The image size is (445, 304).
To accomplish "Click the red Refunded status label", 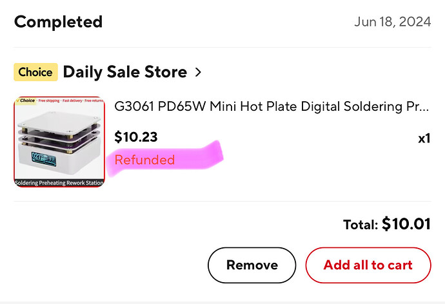I will point(144,160).
